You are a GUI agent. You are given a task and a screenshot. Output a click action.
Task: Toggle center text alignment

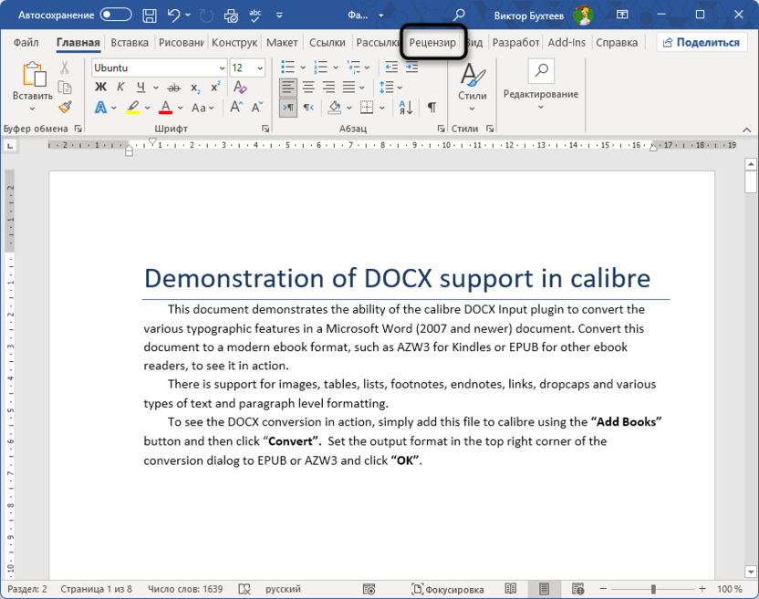click(x=307, y=87)
